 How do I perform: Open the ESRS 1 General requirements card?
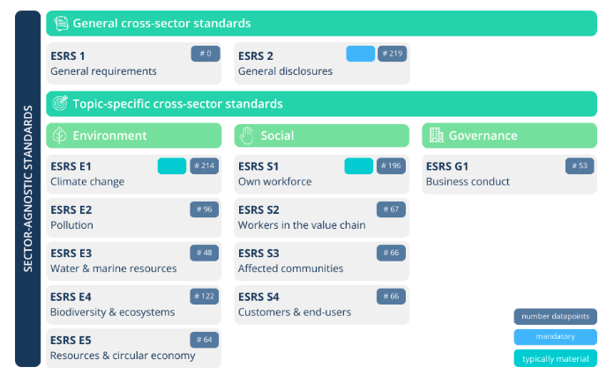(134, 62)
